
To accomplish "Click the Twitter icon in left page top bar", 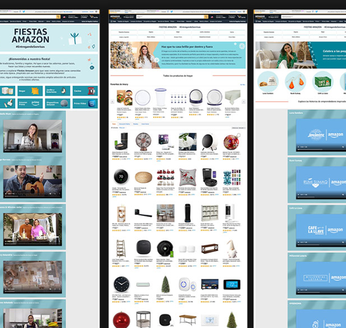I will pyautogui.click(x=24, y=12).
